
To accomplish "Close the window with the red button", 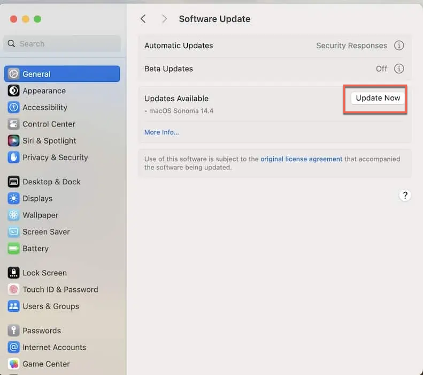I will click(13, 19).
